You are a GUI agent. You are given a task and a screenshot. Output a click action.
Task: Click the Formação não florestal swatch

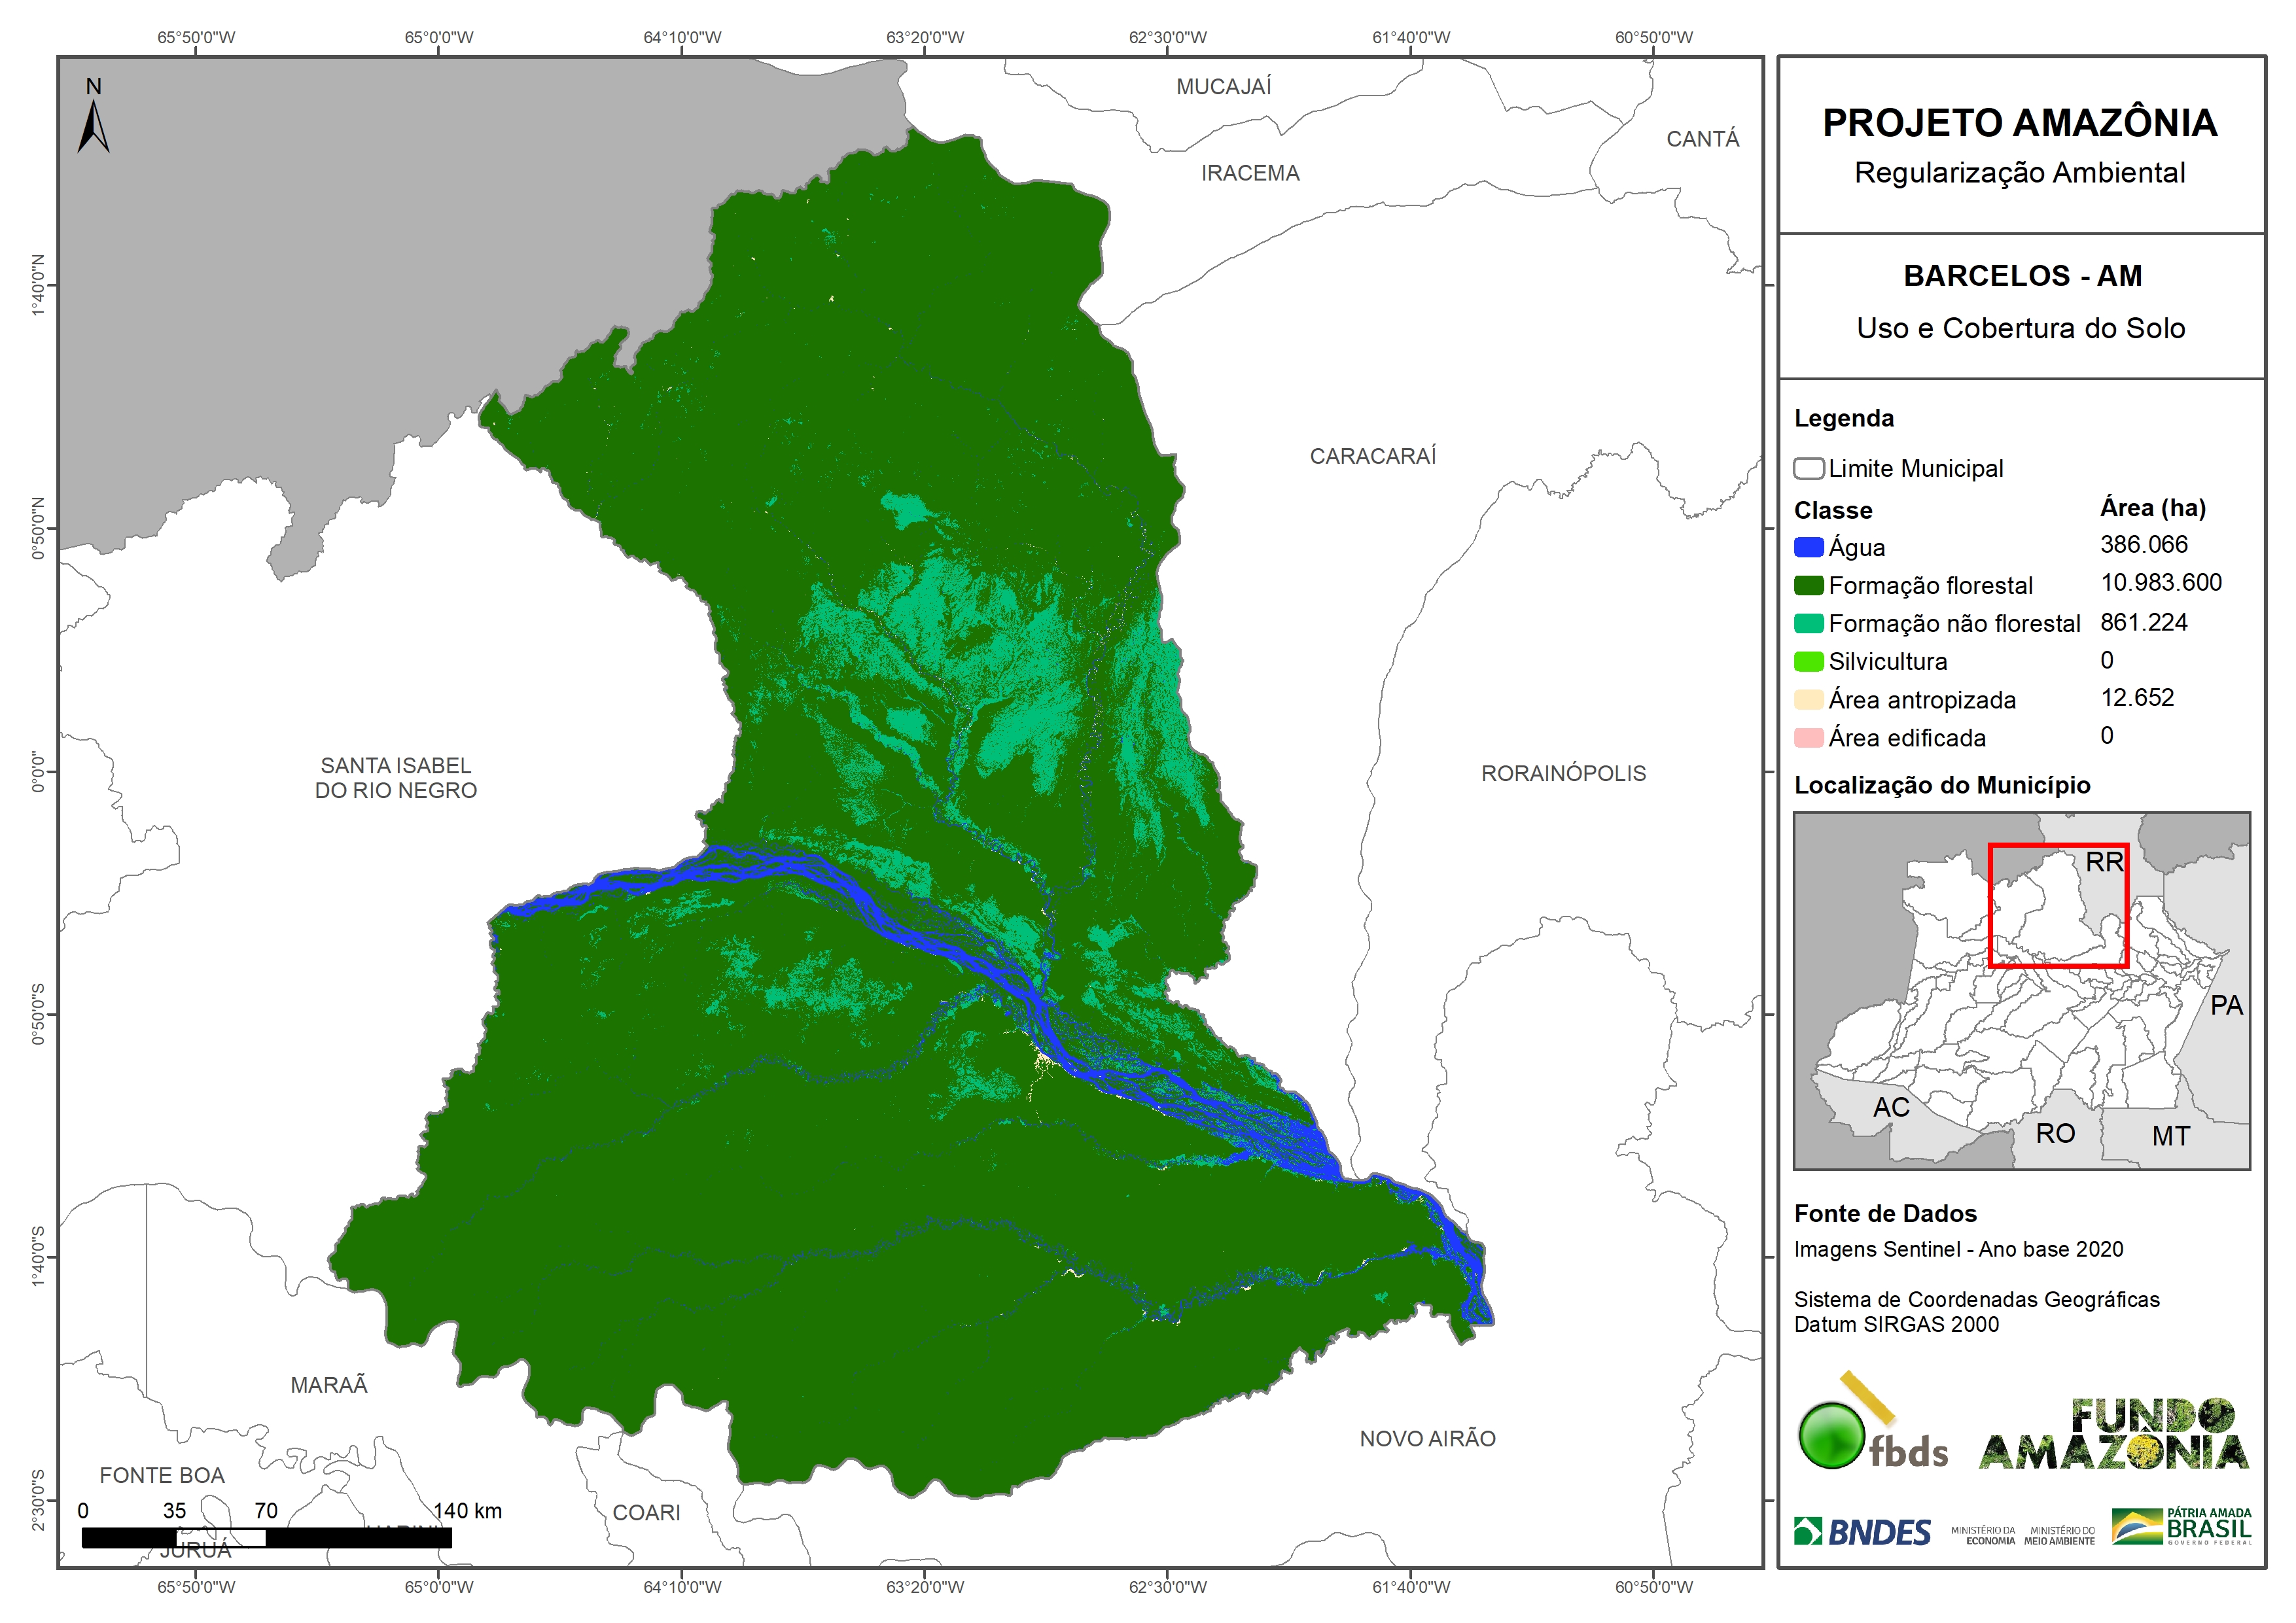pyautogui.click(x=1808, y=623)
